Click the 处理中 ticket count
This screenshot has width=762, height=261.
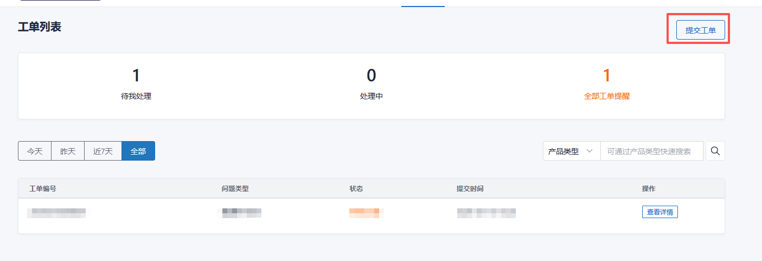(x=372, y=76)
